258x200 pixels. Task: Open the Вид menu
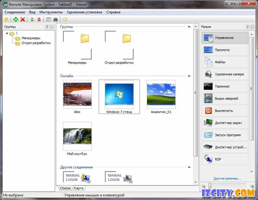32,12
